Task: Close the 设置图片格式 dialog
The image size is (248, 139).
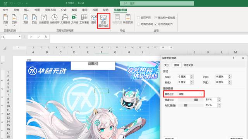Action: [243, 58]
